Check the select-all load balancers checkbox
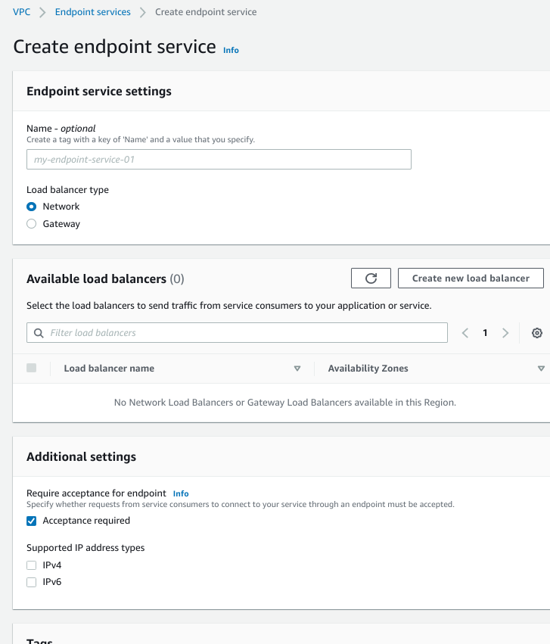The height and width of the screenshot is (644, 550). tap(32, 369)
